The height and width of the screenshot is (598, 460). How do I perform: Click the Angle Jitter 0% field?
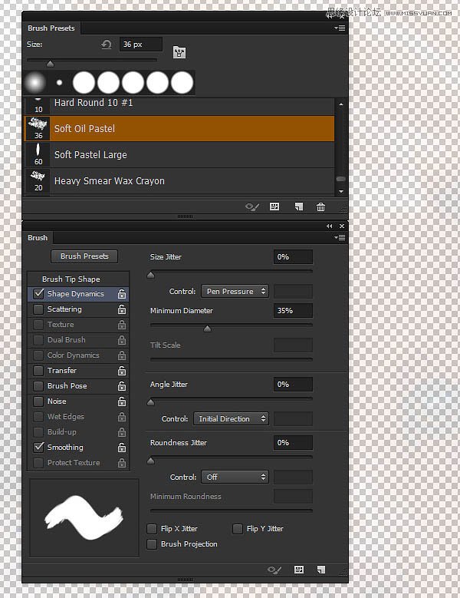point(293,385)
